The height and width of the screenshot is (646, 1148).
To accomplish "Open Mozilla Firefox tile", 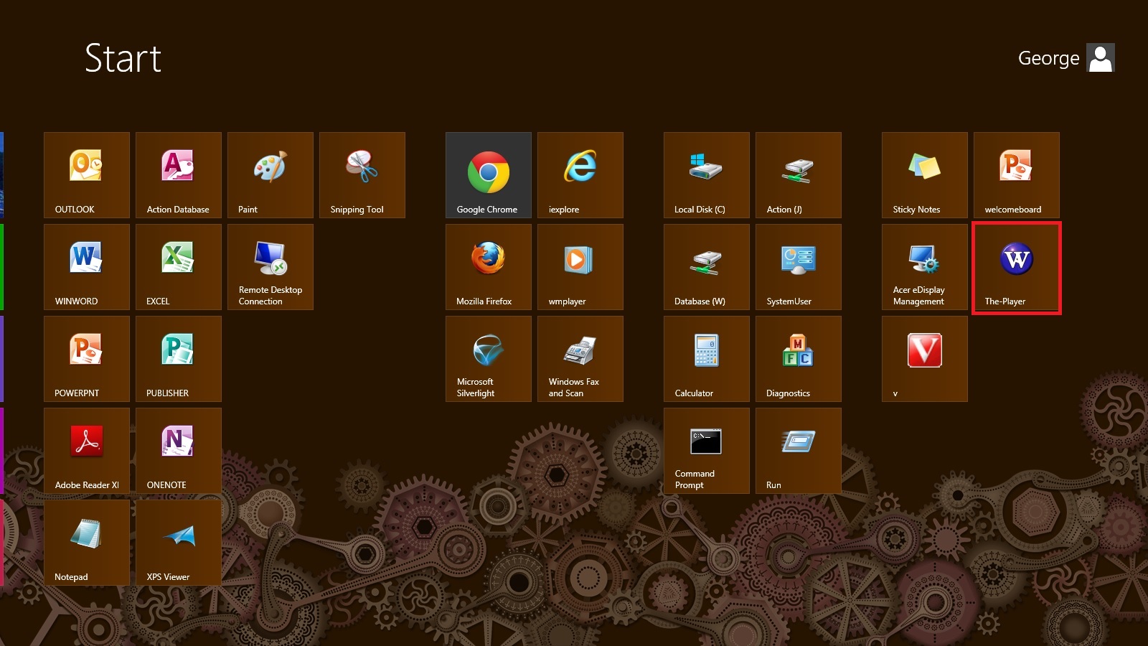I will (x=489, y=267).
